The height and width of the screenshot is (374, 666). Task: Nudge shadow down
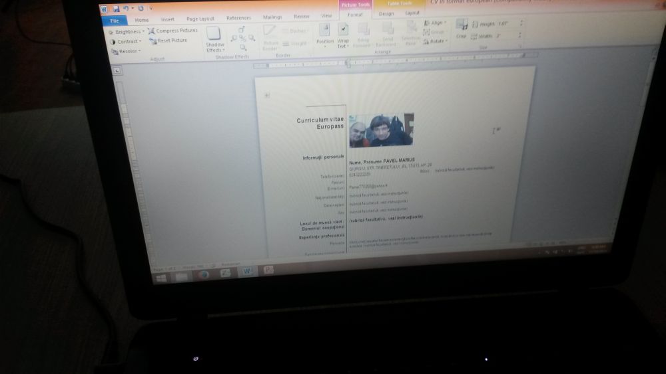pos(243,47)
